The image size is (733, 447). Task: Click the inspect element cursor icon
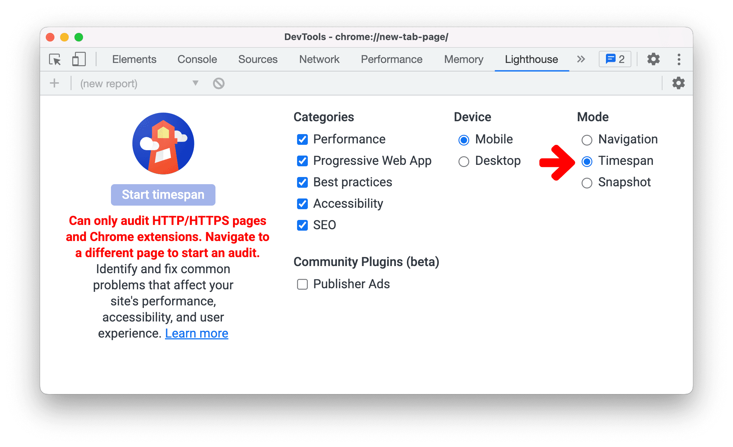point(55,59)
